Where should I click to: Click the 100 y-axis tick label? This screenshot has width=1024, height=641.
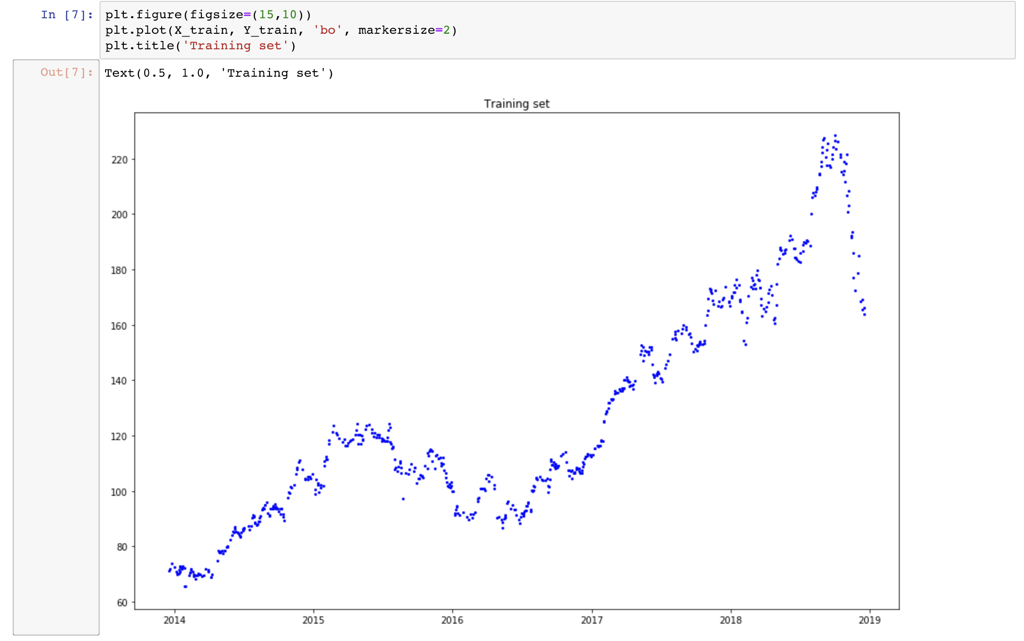[x=120, y=492]
